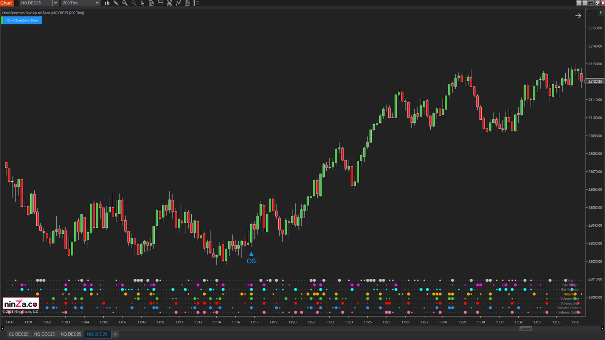
Task: Click the F button above price scale
Action: click(601, 13)
